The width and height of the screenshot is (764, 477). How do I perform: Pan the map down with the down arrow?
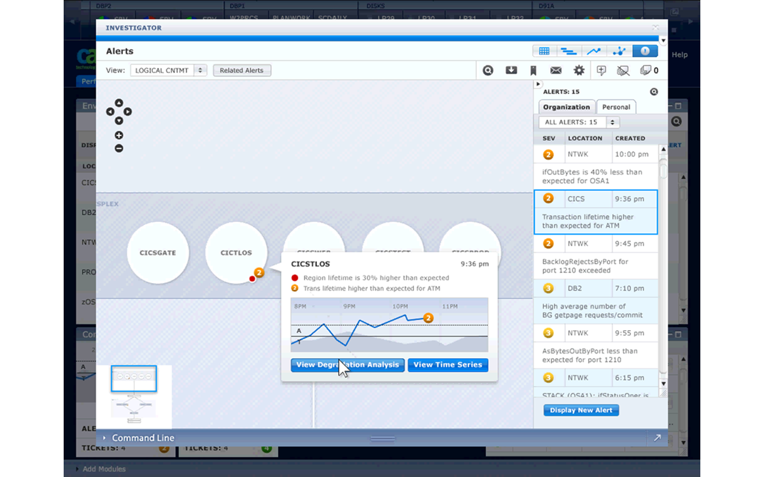[x=119, y=120]
